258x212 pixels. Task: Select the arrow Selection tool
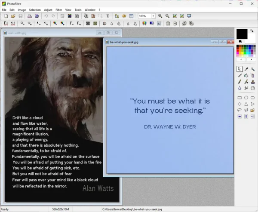point(240,69)
